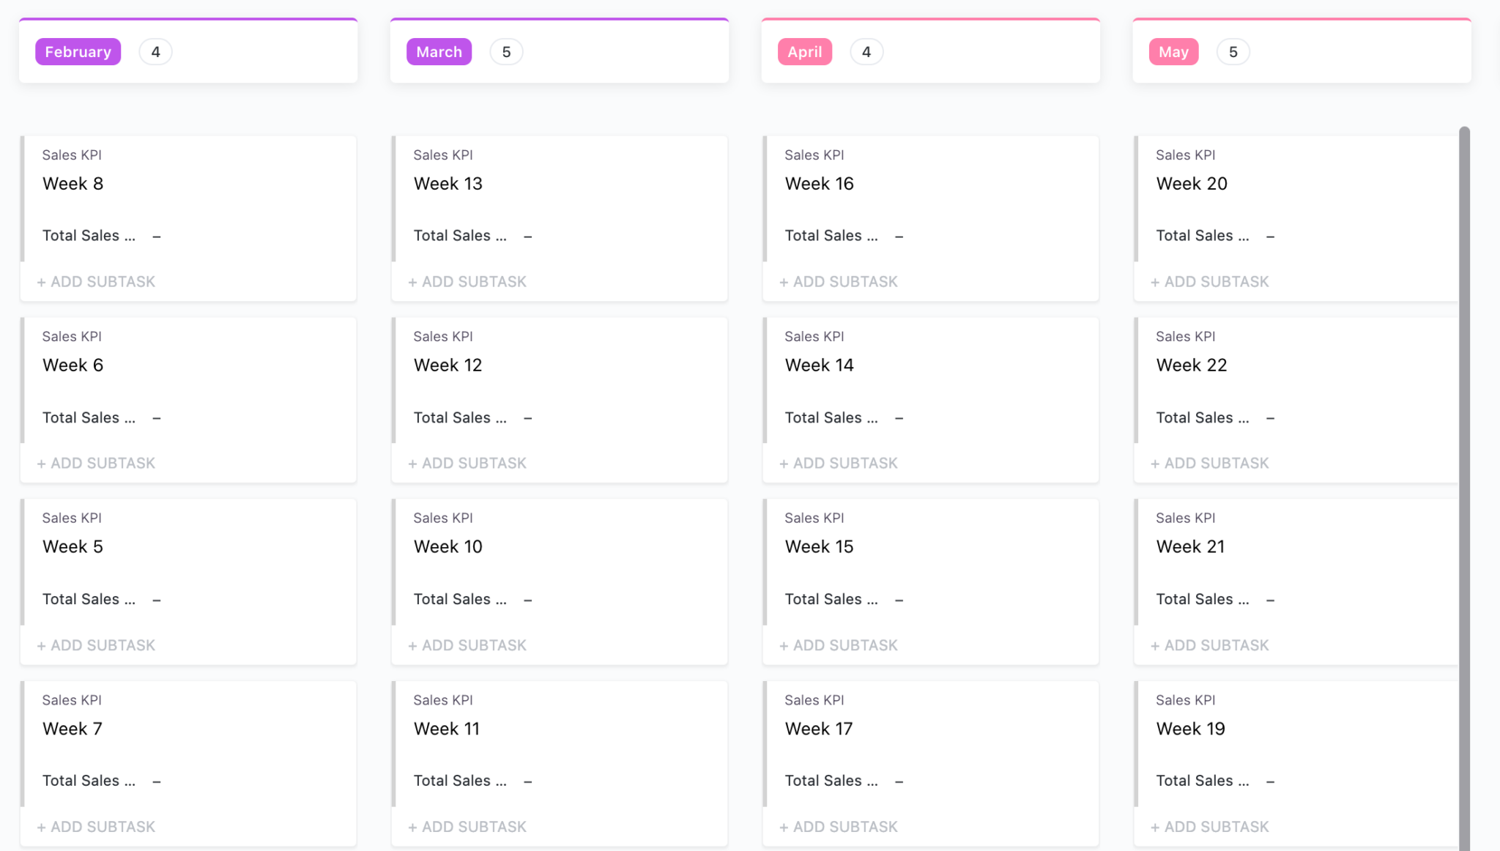The height and width of the screenshot is (851, 1500).
Task: Open the Week 8 task card
Action: click(73, 184)
